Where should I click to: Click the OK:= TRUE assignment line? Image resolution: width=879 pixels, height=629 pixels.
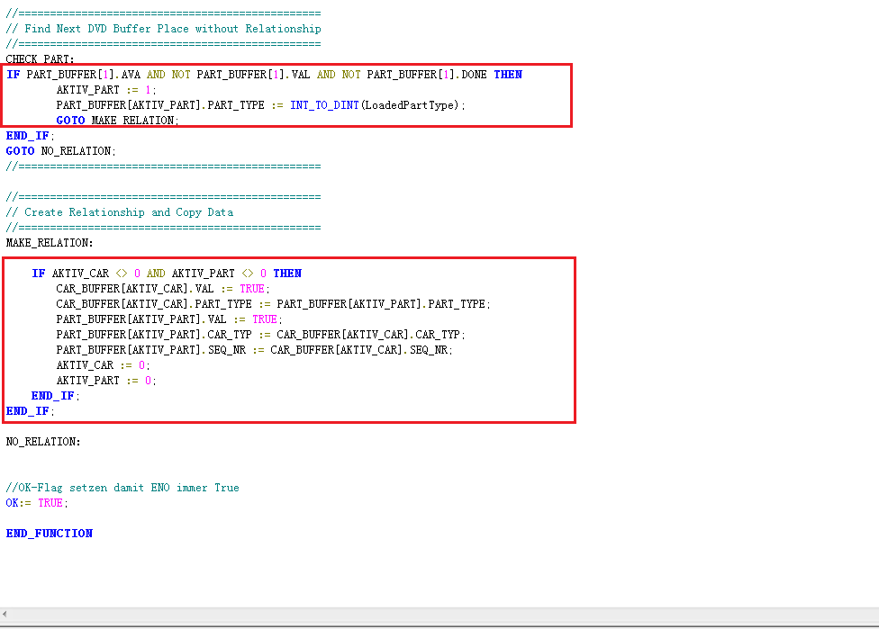(x=37, y=503)
